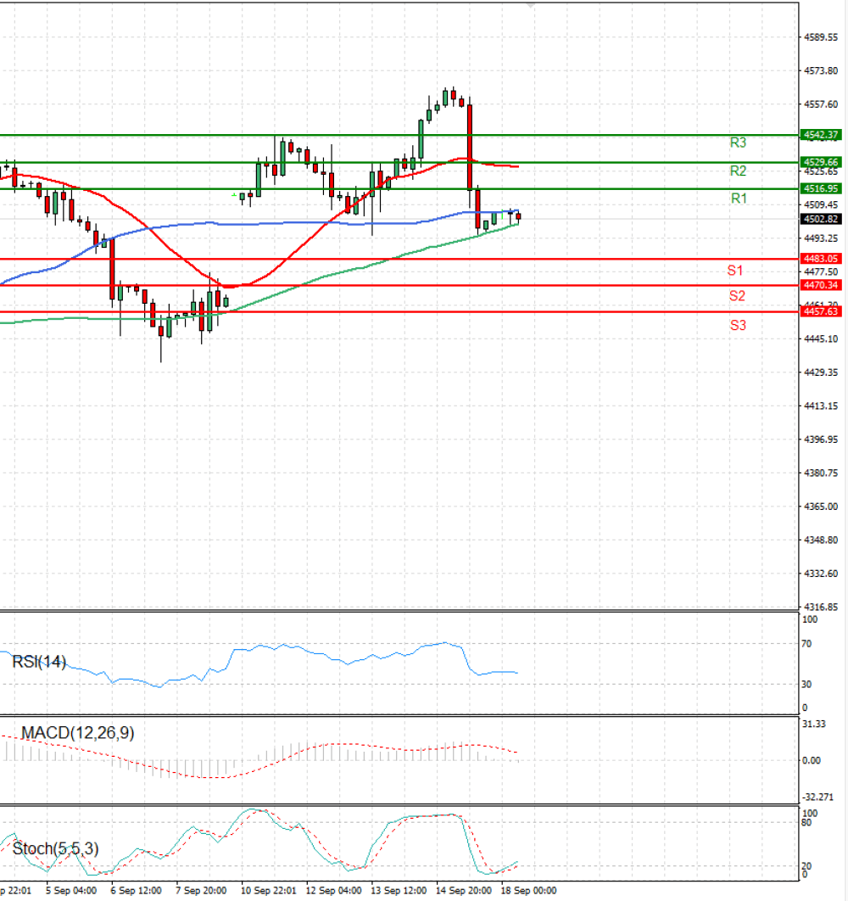The image size is (848, 901).
Task: Select the 4470.34 red price tag
Action: tap(821, 285)
